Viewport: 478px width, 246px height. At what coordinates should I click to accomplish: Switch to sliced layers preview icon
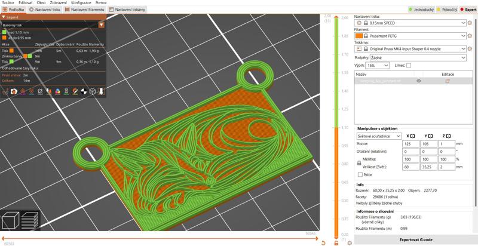tap(30, 220)
